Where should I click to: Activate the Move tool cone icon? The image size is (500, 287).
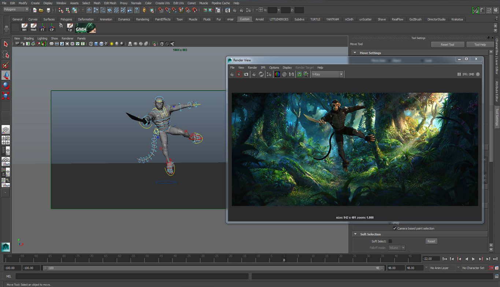click(5, 75)
